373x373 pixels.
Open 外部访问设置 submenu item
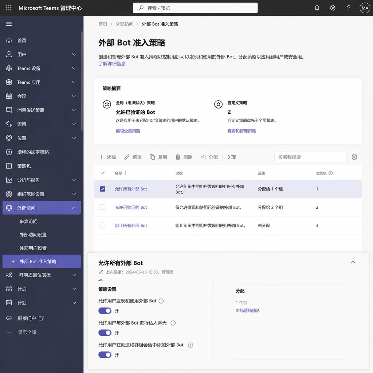[33, 235]
